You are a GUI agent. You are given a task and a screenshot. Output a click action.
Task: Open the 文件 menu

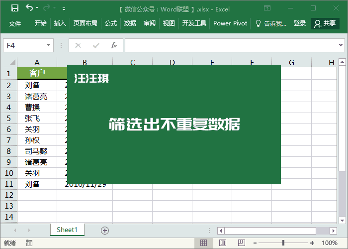pyautogui.click(x=15, y=23)
